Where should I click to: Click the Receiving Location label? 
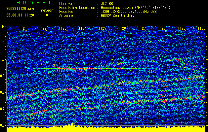tap(77, 8)
